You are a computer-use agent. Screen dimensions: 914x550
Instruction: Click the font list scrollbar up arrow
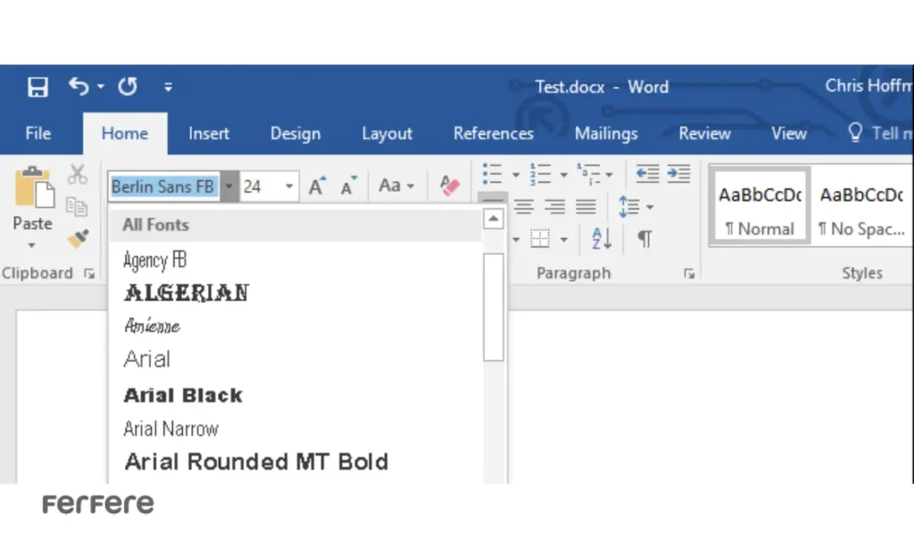[x=494, y=219]
